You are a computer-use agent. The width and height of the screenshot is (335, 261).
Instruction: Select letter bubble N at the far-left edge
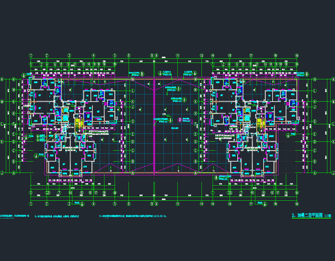tap(2, 79)
